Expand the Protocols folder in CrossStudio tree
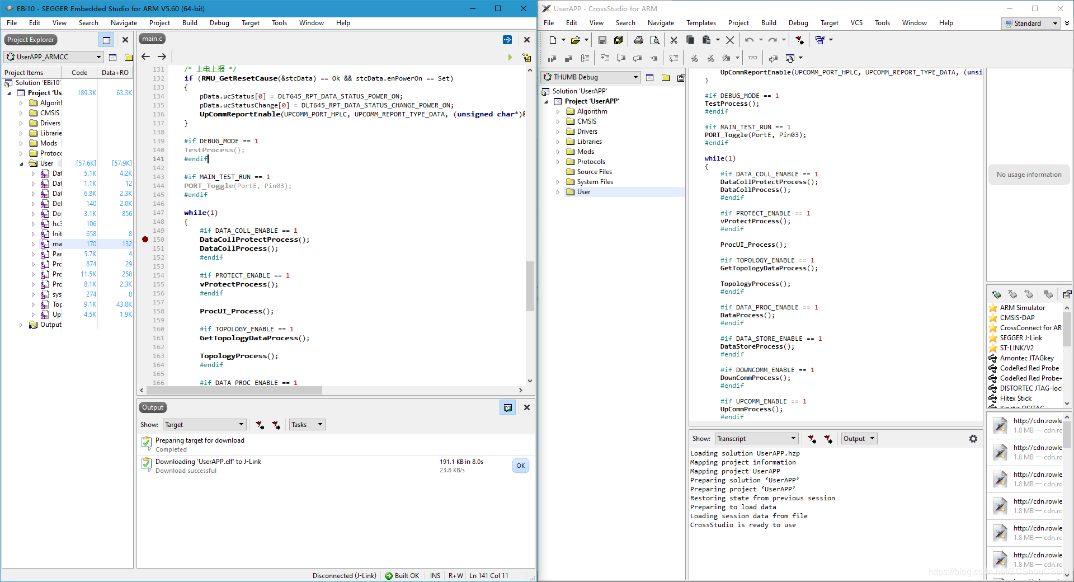 [x=558, y=162]
